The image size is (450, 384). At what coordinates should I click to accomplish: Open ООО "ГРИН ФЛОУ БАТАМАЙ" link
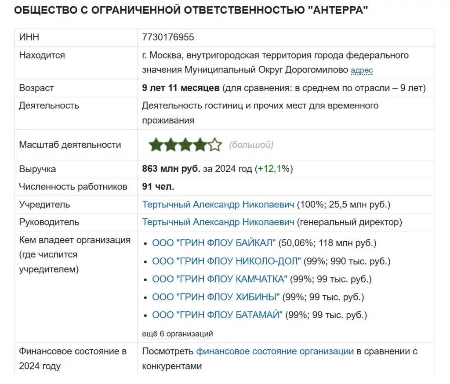217,315
